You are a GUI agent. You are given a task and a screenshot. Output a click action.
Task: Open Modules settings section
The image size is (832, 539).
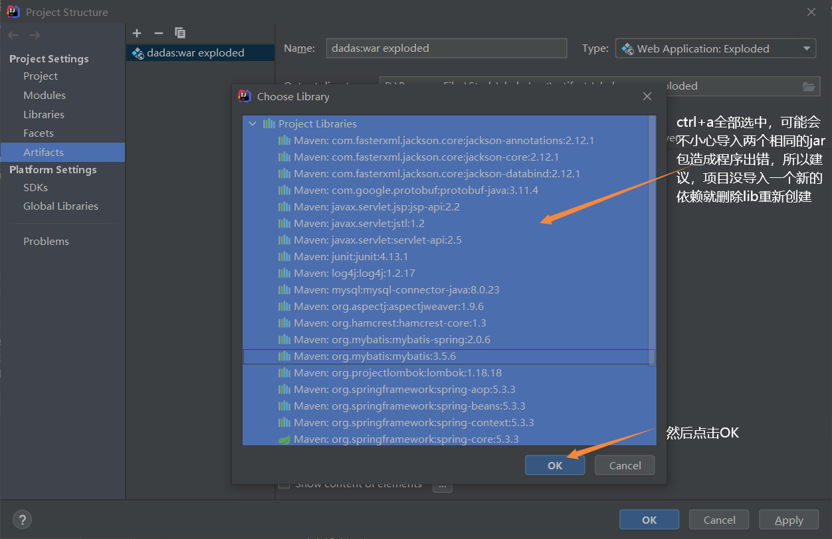pos(45,96)
